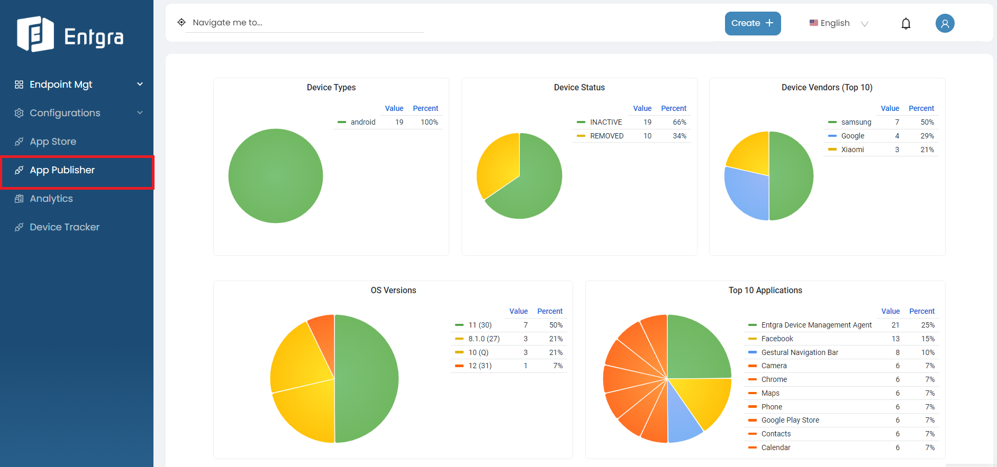The image size is (997, 467).
Task: Select 'Gestural Navigation Bar' row
Action: (841, 352)
